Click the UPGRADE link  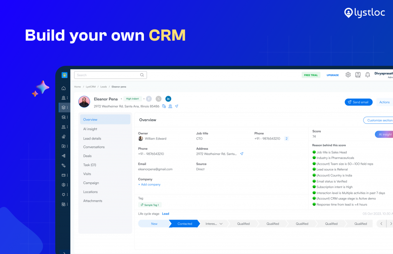[333, 75]
